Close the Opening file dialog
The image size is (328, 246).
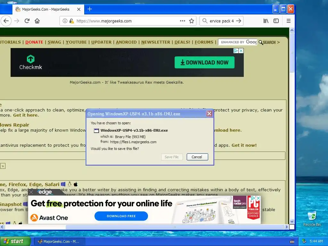pyautogui.click(x=209, y=114)
